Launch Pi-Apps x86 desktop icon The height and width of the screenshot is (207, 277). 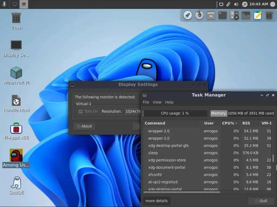[x=16, y=131]
